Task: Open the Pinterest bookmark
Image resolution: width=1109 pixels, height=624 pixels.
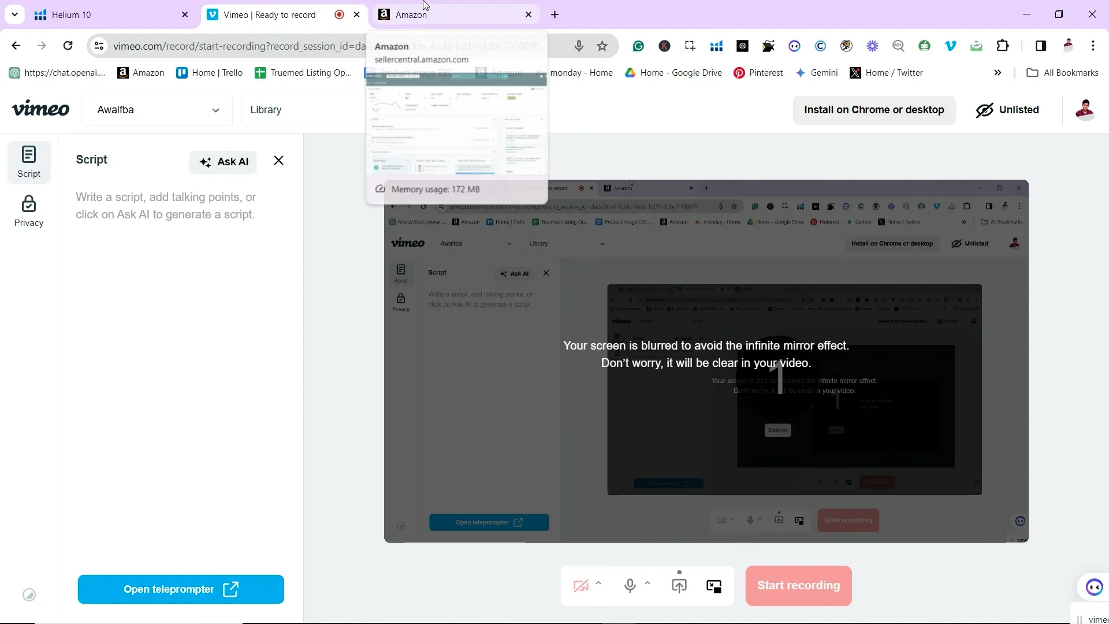Action: [758, 73]
